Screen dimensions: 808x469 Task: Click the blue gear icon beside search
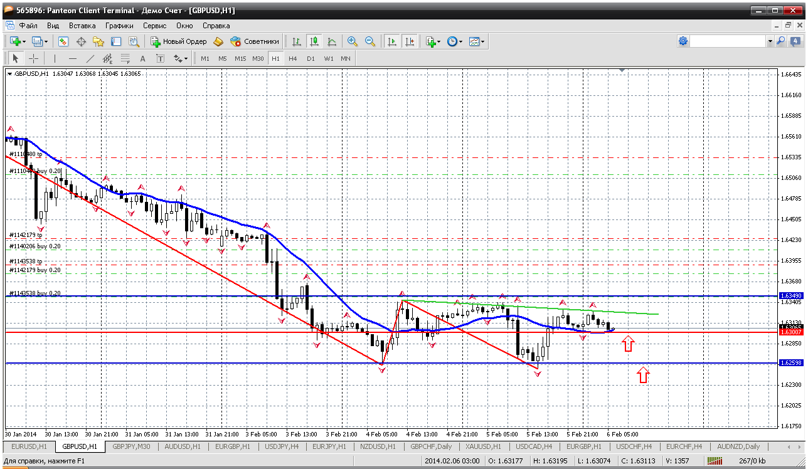[x=683, y=41]
